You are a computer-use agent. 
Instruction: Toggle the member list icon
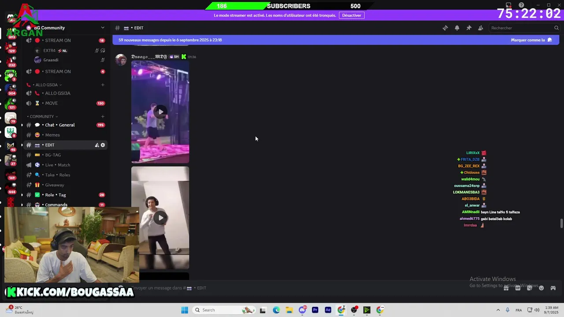click(x=481, y=28)
